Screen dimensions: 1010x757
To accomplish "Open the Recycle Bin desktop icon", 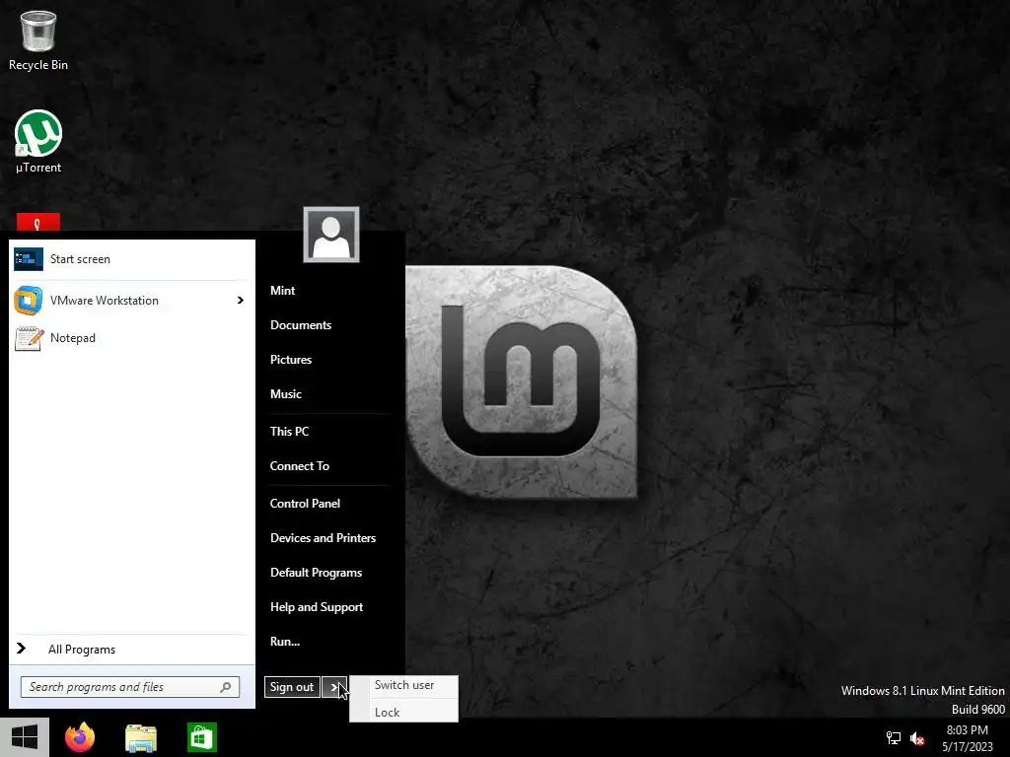I will pos(38,40).
